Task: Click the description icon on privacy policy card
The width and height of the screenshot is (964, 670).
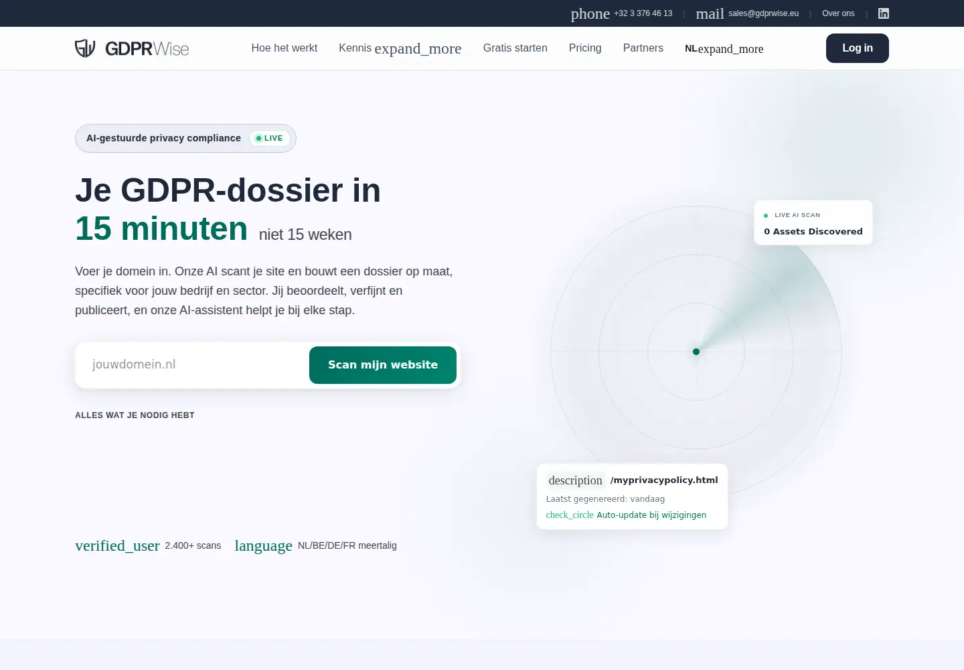Action: click(576, 480)
